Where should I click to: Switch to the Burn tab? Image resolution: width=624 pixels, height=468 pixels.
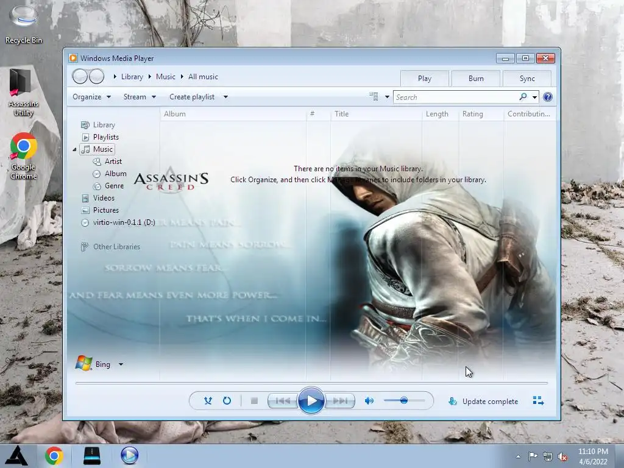coord(476,79)
